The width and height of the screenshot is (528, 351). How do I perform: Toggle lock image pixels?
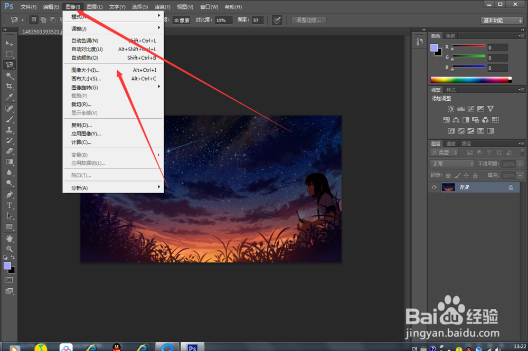click(457, 175)
